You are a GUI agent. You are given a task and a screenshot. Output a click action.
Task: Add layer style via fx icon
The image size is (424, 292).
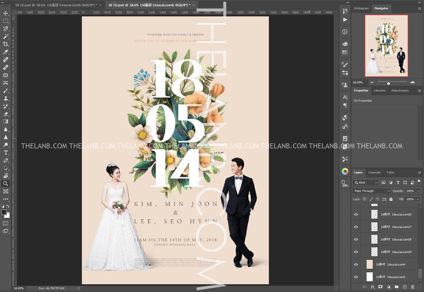click(x=372, y=287)
